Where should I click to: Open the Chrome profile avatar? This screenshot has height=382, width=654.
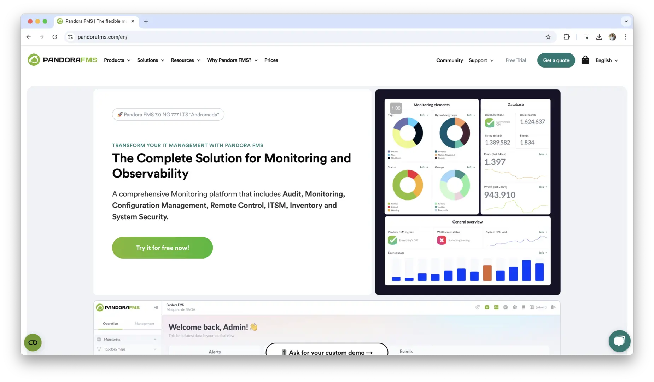[x=612, y=37]
